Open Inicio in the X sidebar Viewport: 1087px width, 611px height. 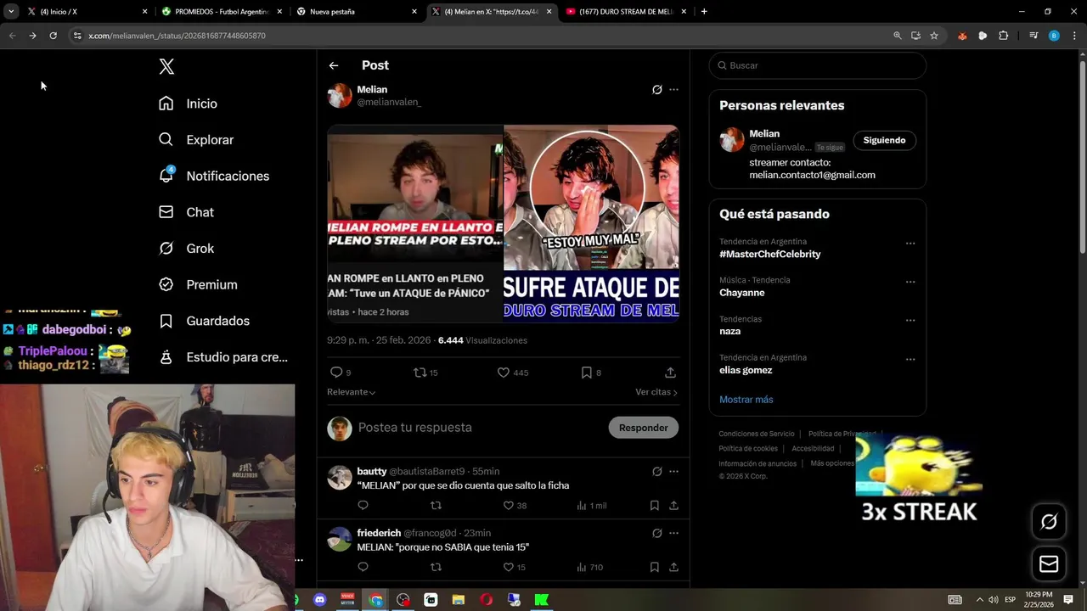click(x=188, y=104)
